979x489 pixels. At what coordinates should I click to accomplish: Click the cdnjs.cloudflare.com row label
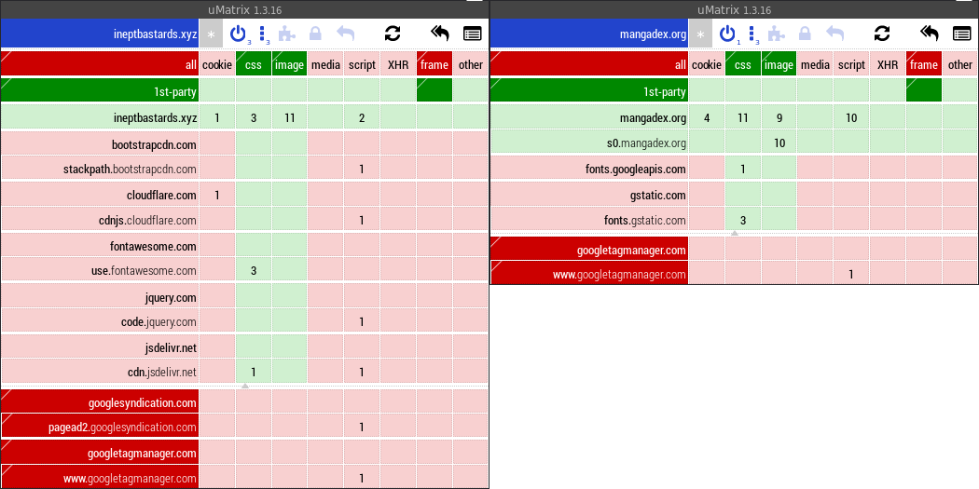coord(100,220)
